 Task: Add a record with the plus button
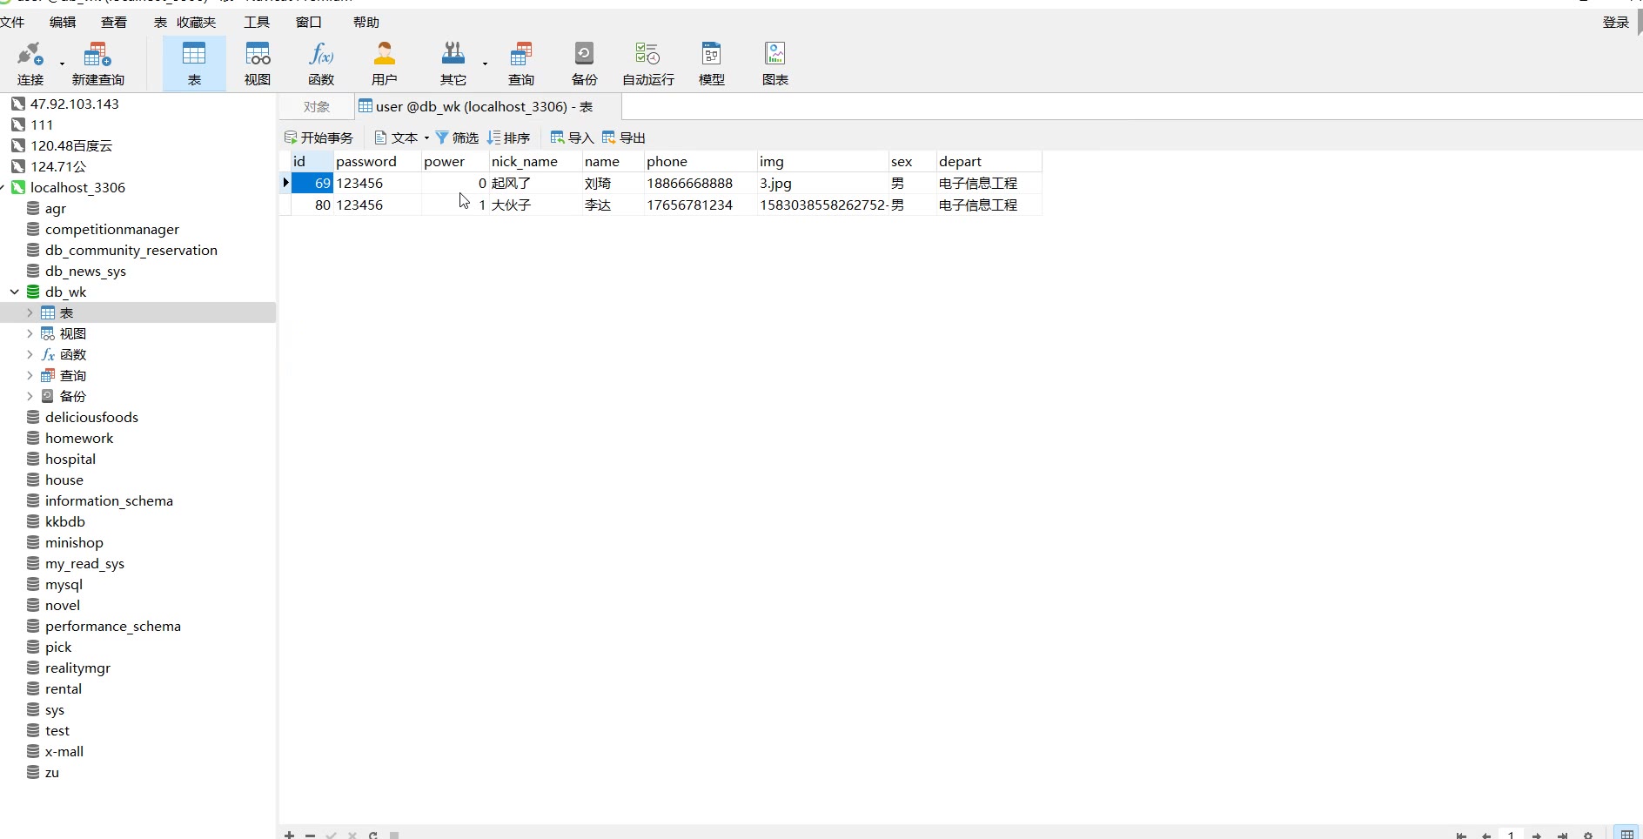289,835
